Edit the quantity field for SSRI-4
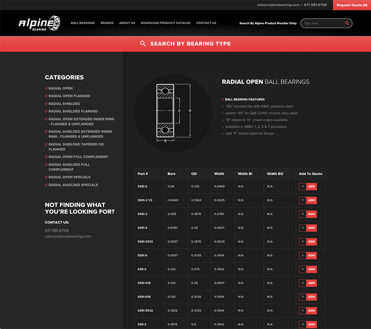 tap(303, 228)
